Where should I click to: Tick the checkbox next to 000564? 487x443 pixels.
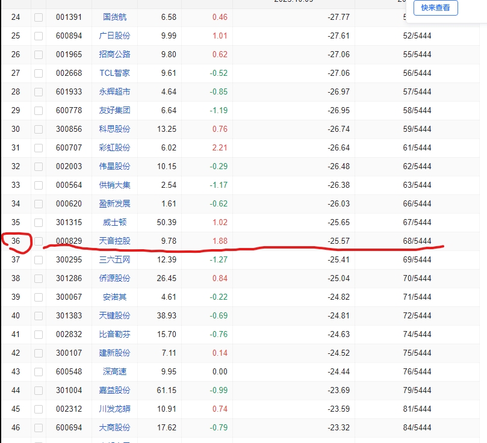(39, 185)
